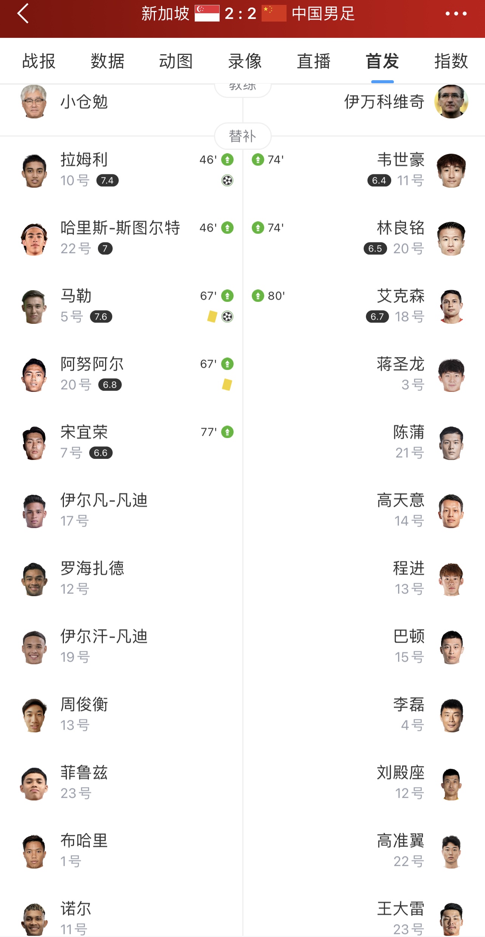Tap 马勒's 7.6 rating badge
Screen dimensions: 485x937
101,317
